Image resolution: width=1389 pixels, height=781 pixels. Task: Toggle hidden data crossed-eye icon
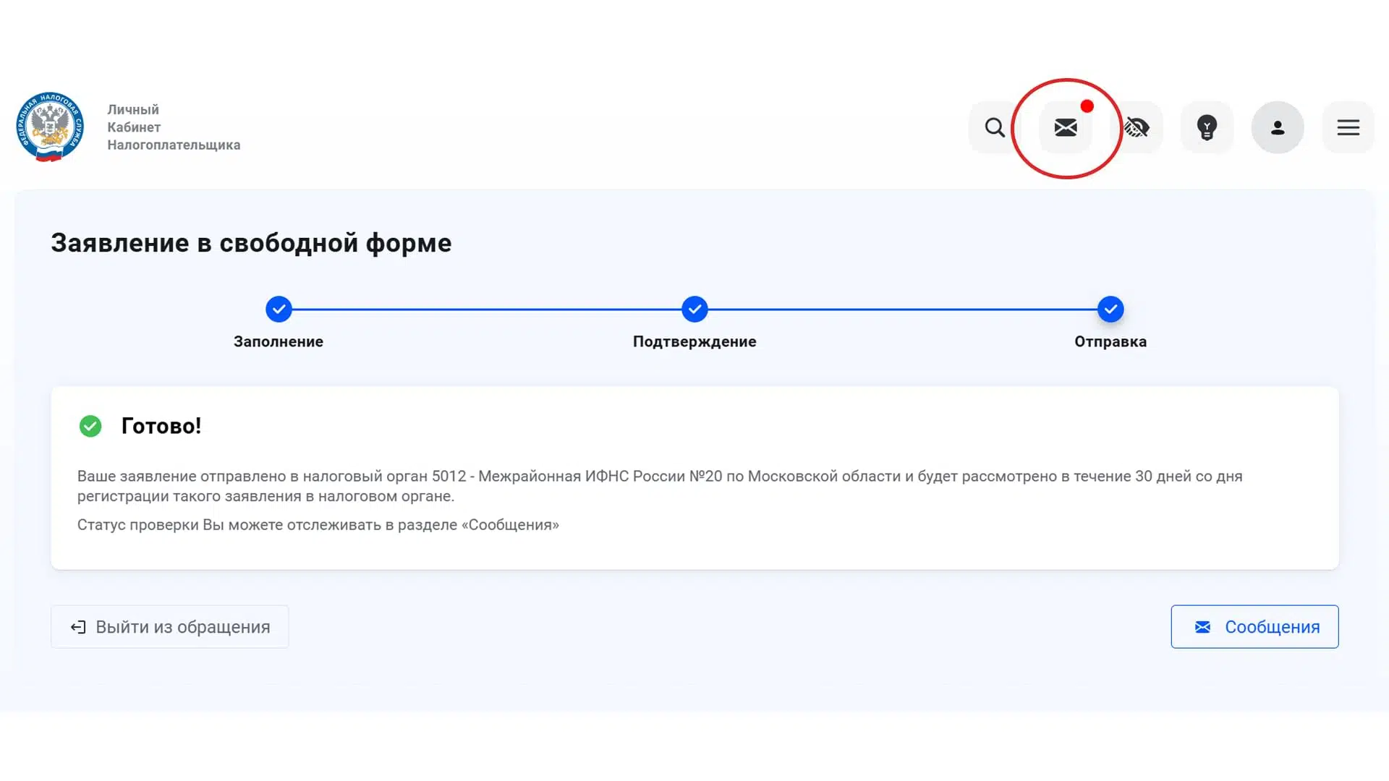tap(1137, 128)
